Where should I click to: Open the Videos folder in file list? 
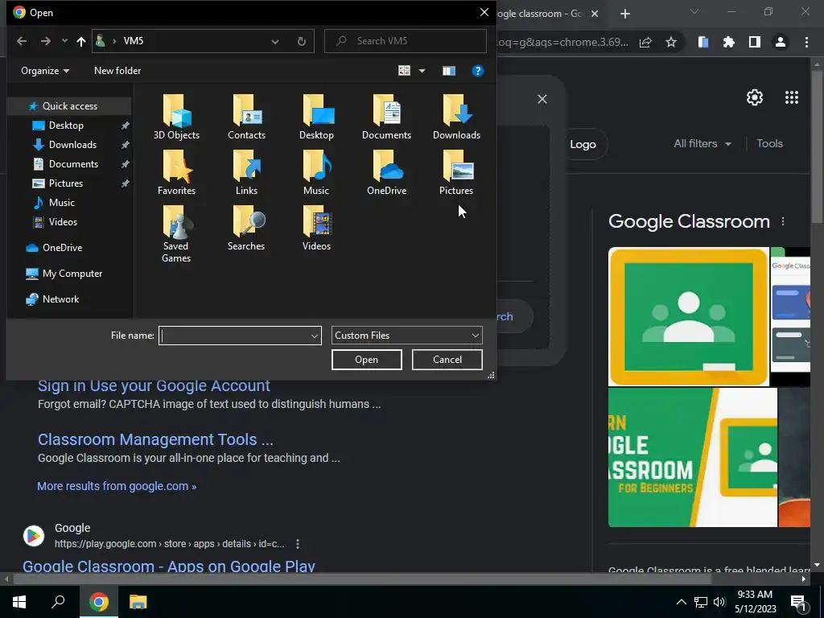[316, 228]
